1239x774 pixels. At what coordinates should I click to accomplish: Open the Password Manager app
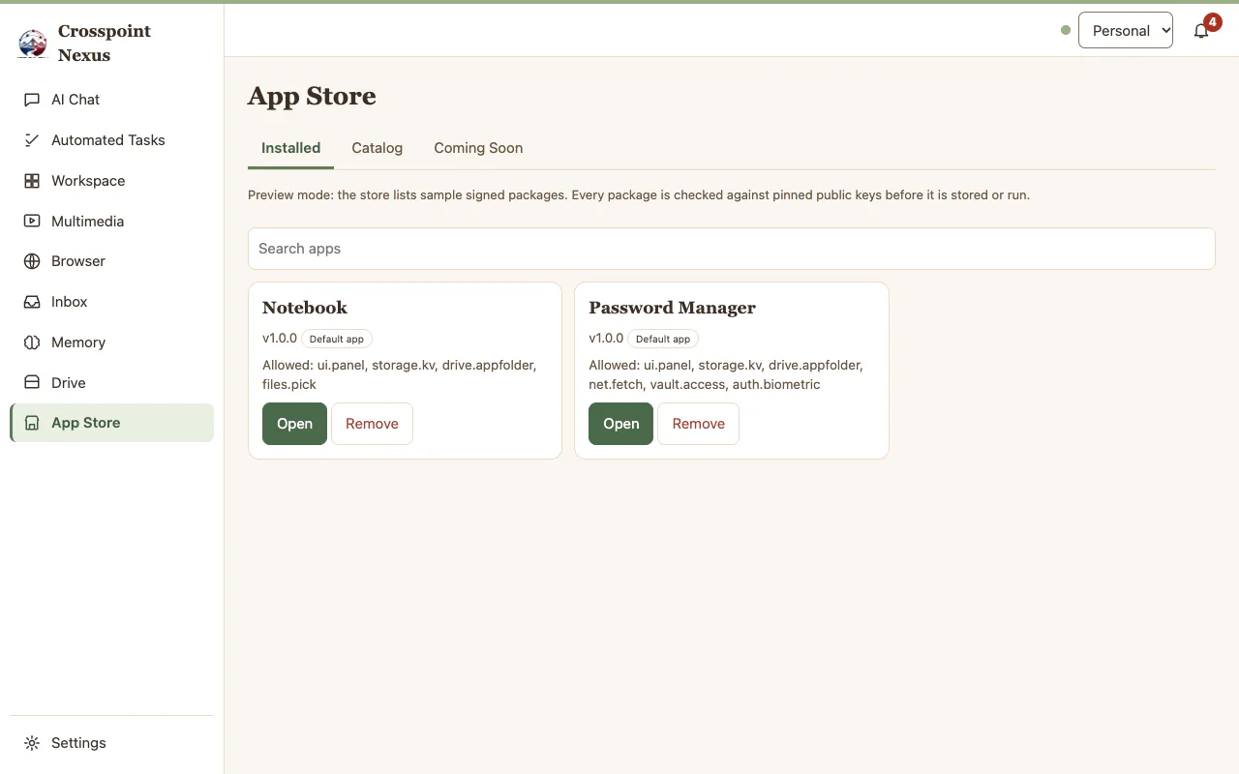[620, 424]
